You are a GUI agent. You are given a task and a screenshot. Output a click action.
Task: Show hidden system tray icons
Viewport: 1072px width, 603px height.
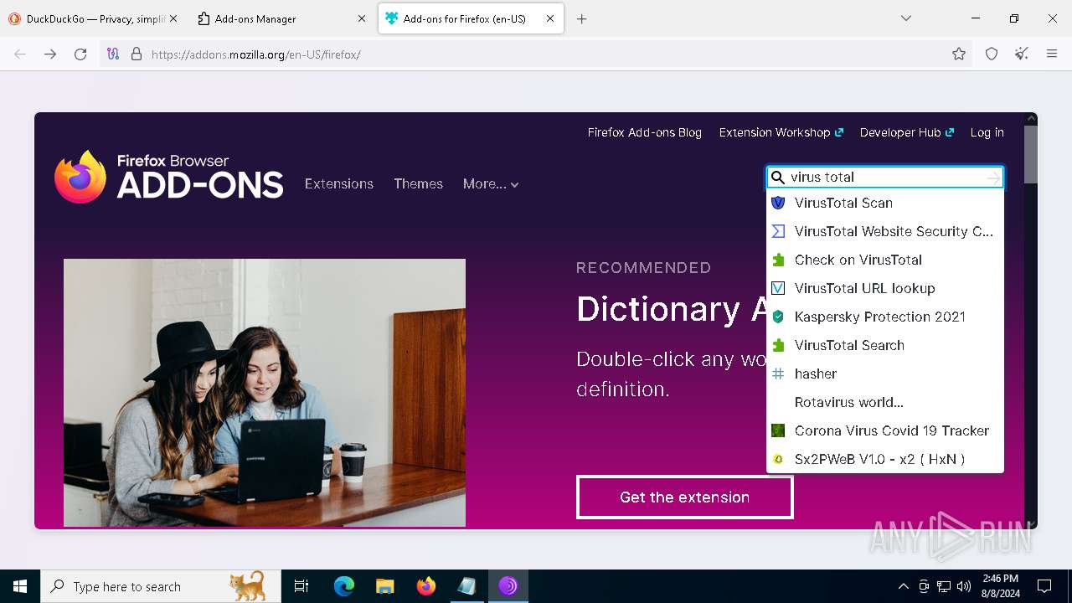click(903, 586)
